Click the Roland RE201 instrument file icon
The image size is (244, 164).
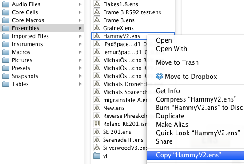[97, 124]
